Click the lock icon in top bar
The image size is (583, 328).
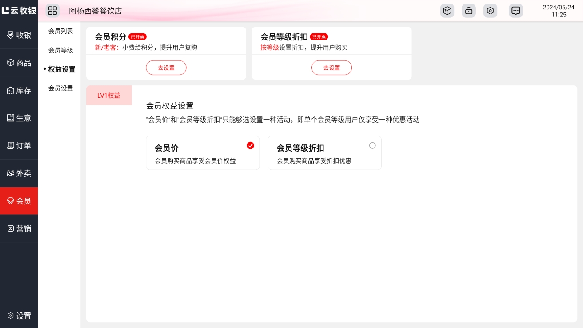468,11
